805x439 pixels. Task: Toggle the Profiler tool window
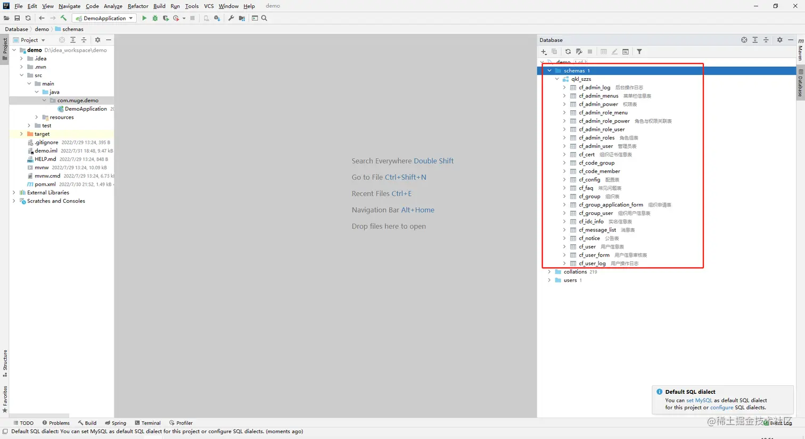pyautogui.click(x=181, y=423)
